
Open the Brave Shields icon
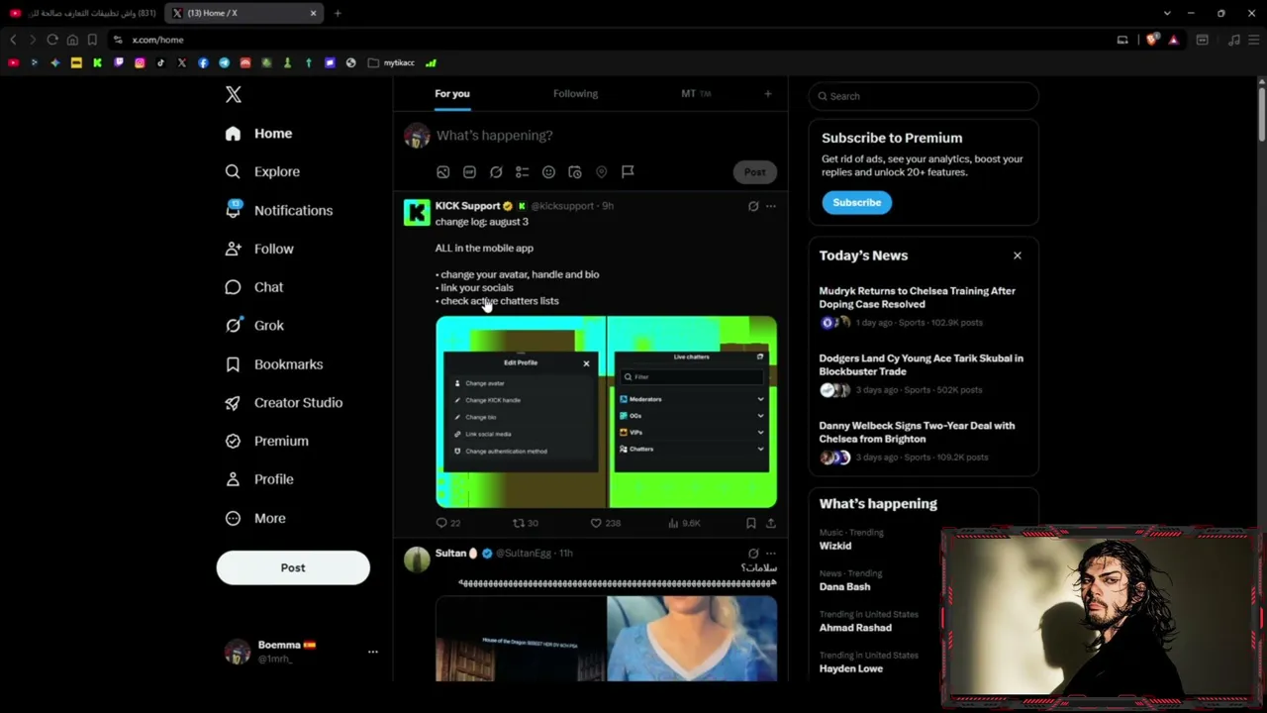(1152, 40)
